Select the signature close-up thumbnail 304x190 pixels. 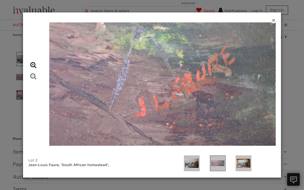218,163
